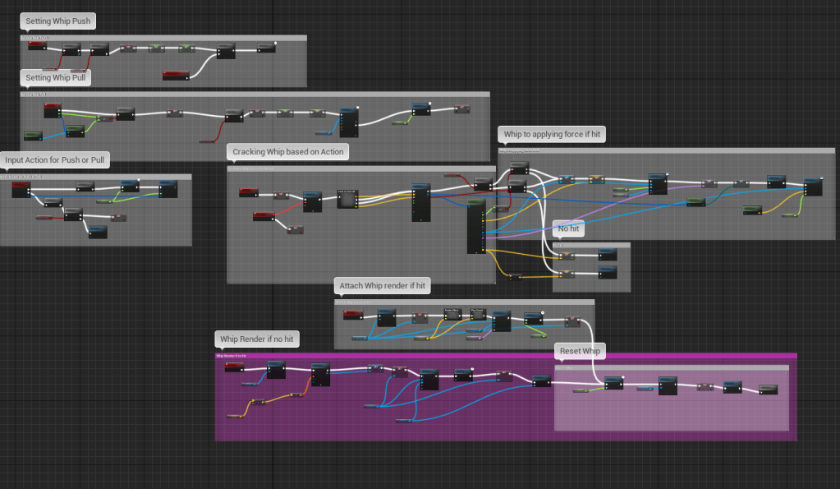Click the last node in Reset Whip group
The image size is (840, 489).
point(768,389)
